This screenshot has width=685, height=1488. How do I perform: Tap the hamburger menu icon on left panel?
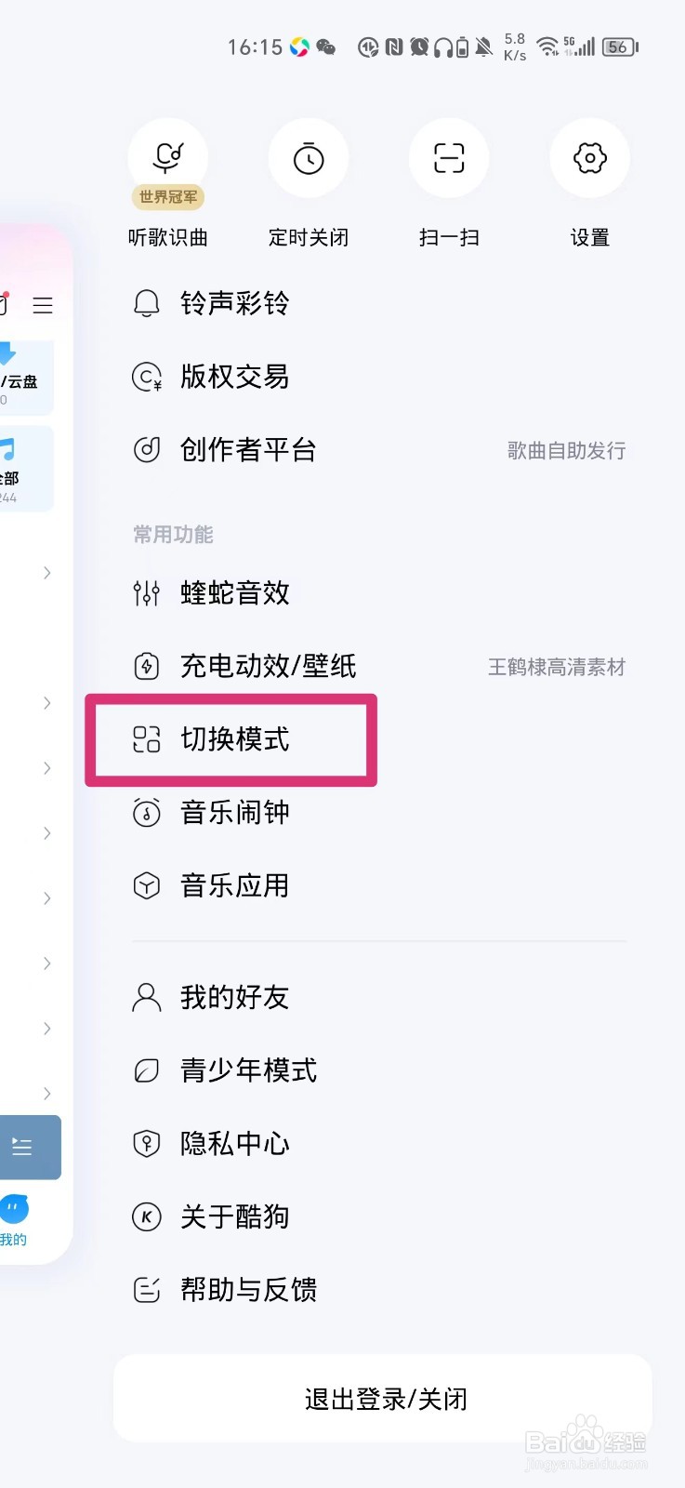pos(43,305)
